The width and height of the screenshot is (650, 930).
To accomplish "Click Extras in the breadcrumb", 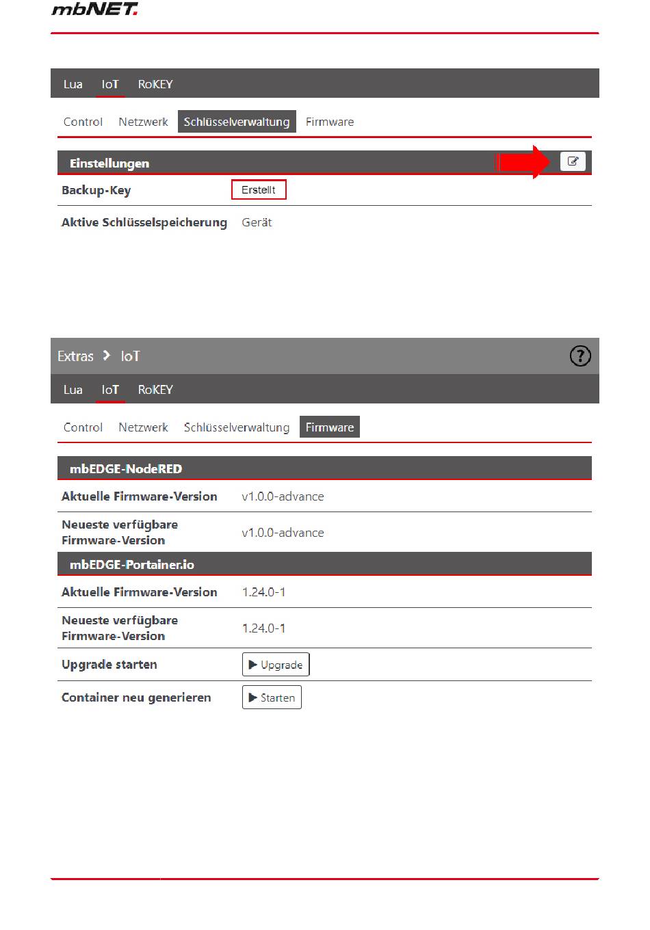I will 75,356.
